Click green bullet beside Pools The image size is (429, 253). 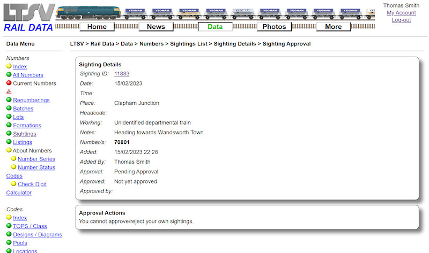coord(9,243)
